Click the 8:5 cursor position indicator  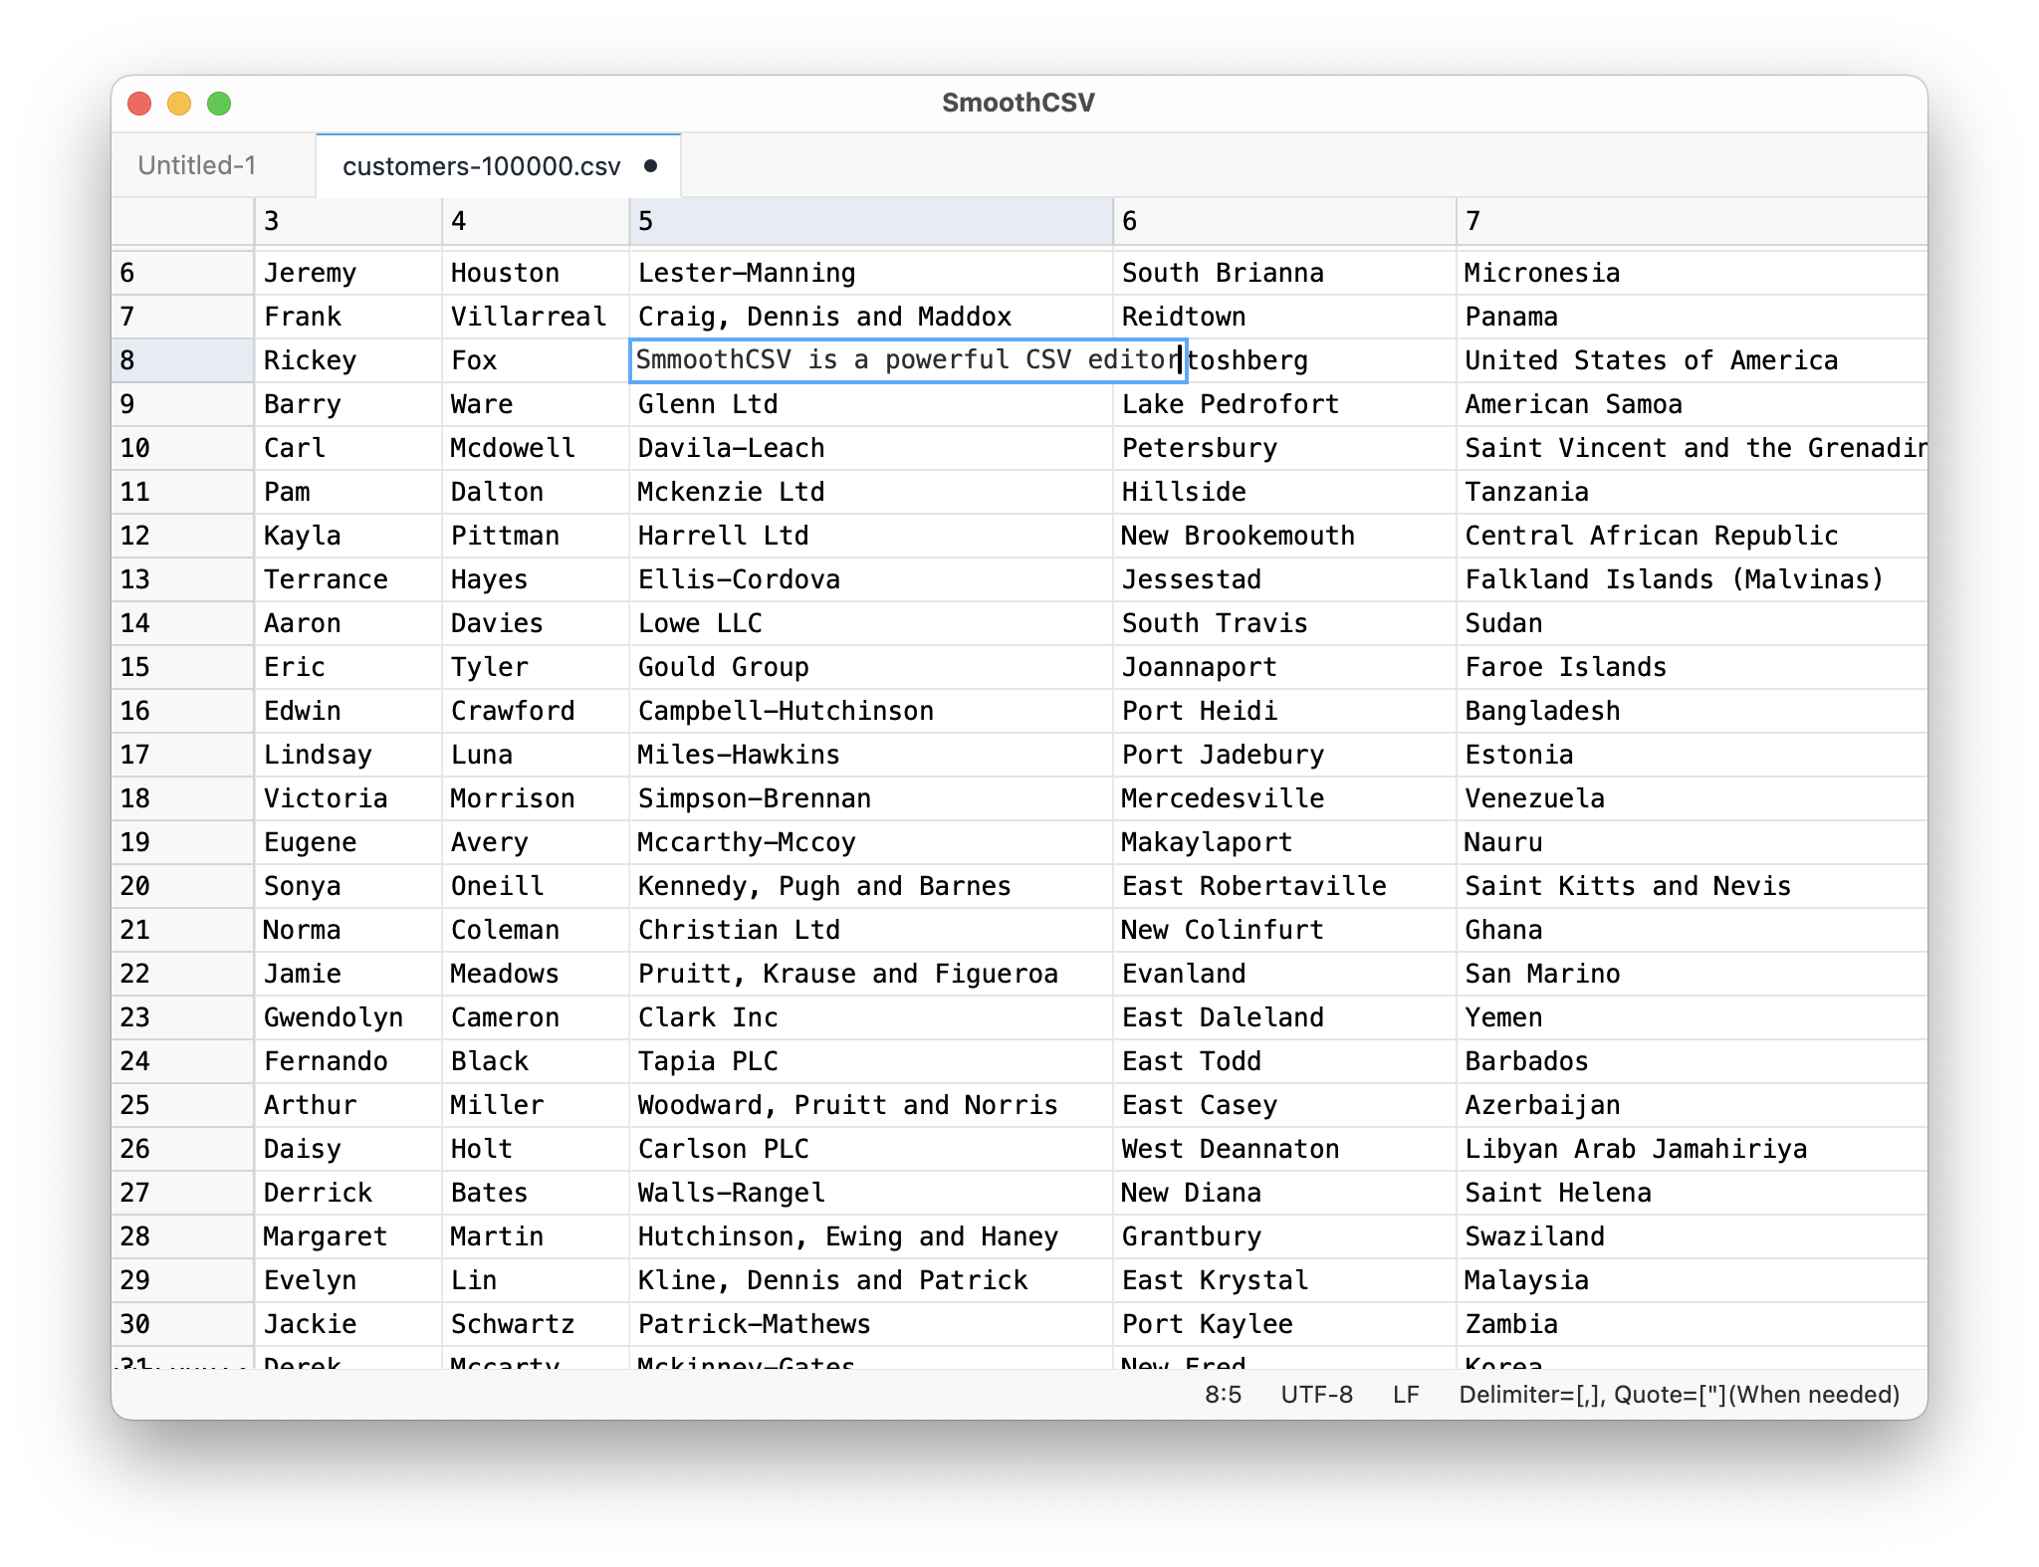coord(1223,1395)
